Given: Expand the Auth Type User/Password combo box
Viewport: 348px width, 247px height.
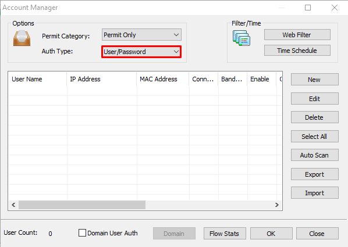Looking at the screenshot, I should 141,52.
